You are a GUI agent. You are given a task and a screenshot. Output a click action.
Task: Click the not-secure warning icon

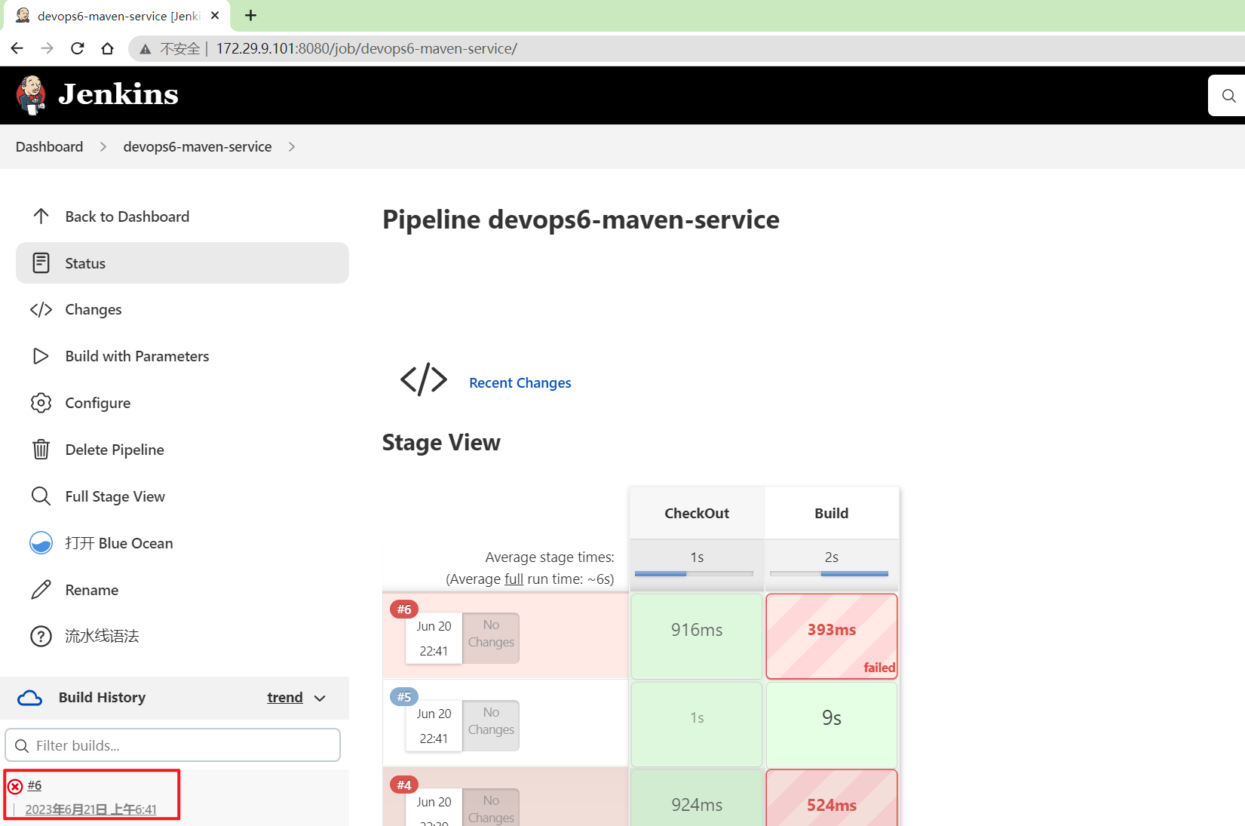coord(146,49)
